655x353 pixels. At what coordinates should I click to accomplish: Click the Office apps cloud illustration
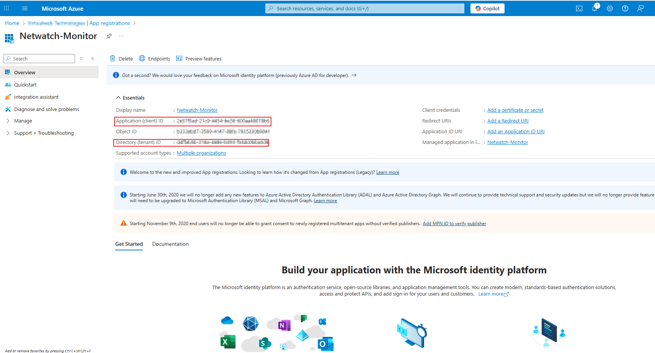277,333
